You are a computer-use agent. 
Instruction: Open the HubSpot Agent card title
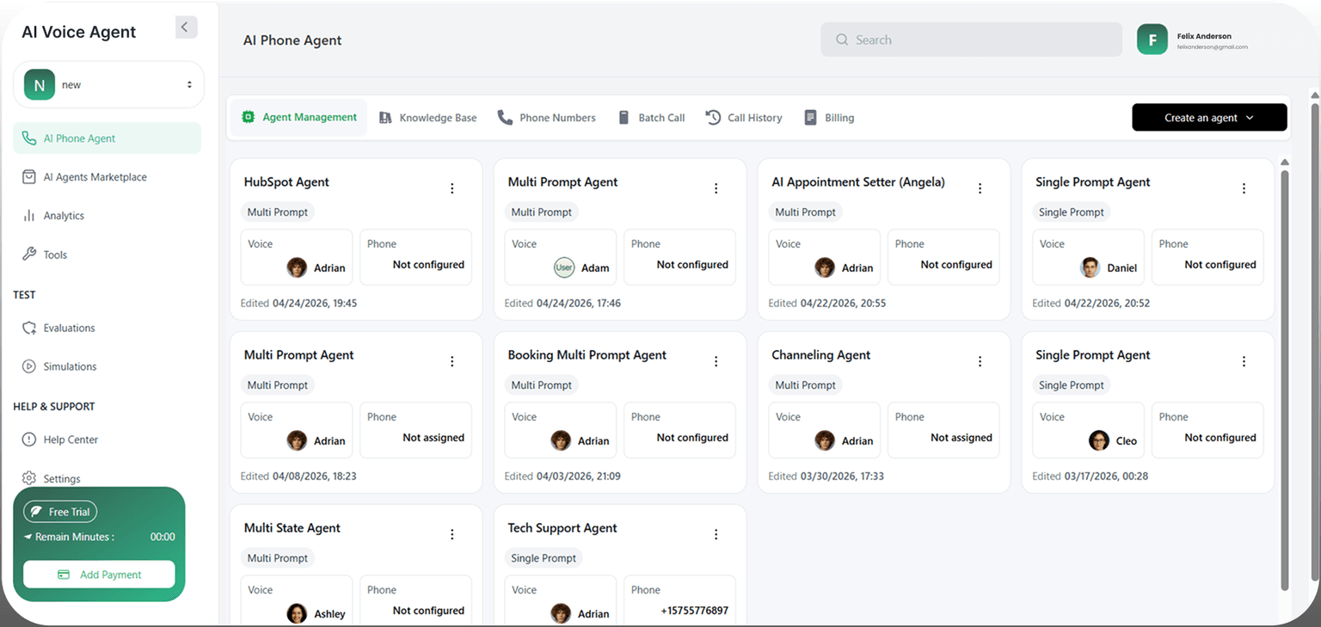[x=286, y=182]
